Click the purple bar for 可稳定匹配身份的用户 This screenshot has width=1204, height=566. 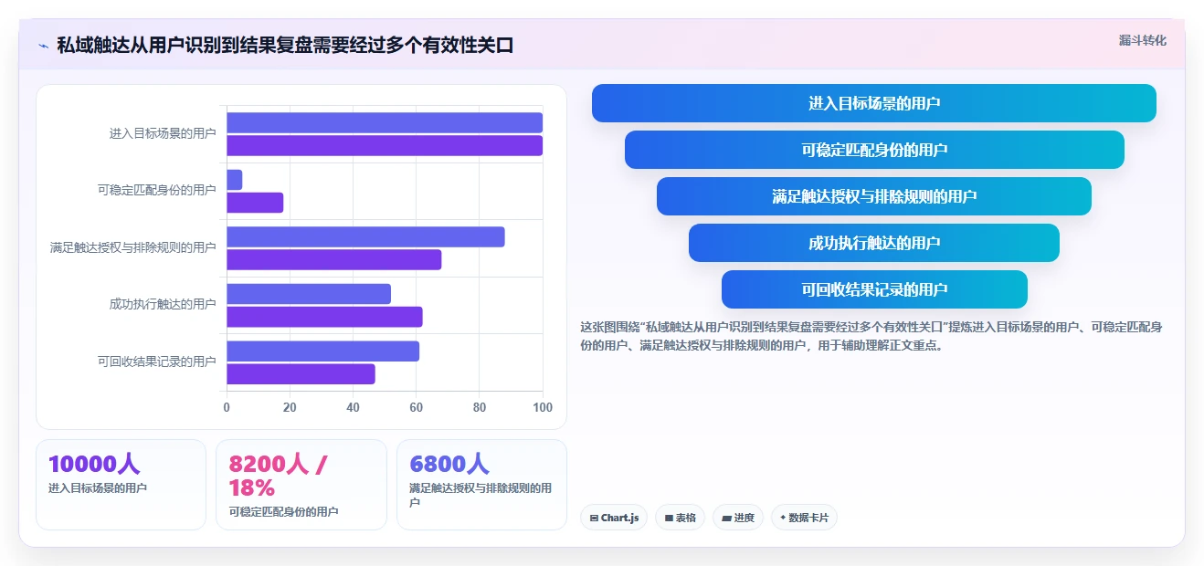(x=255, y=203)
